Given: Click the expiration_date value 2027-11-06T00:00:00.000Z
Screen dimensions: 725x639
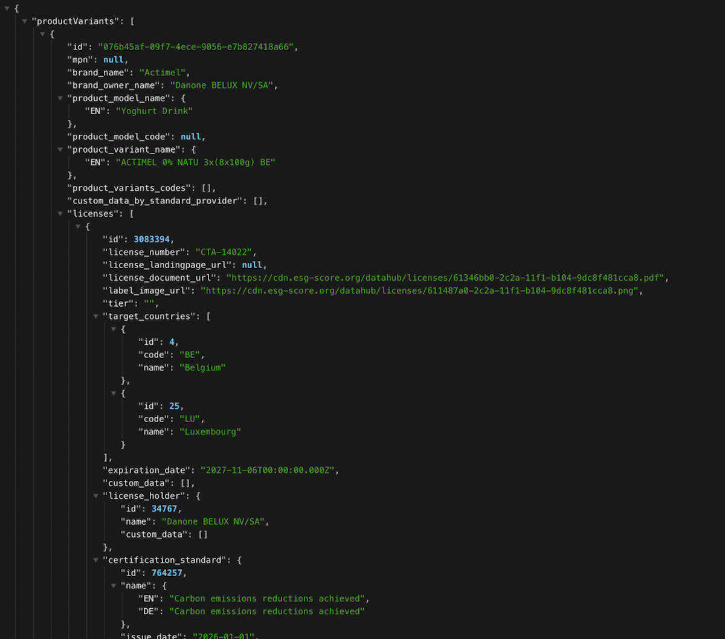Looking at the screenshot, I should click(266, 470).
